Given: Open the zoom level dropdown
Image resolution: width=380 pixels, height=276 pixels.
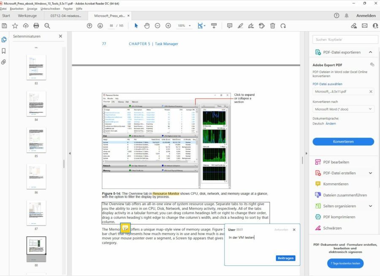Looking at the screenshot, I should [x=189, y=25].
